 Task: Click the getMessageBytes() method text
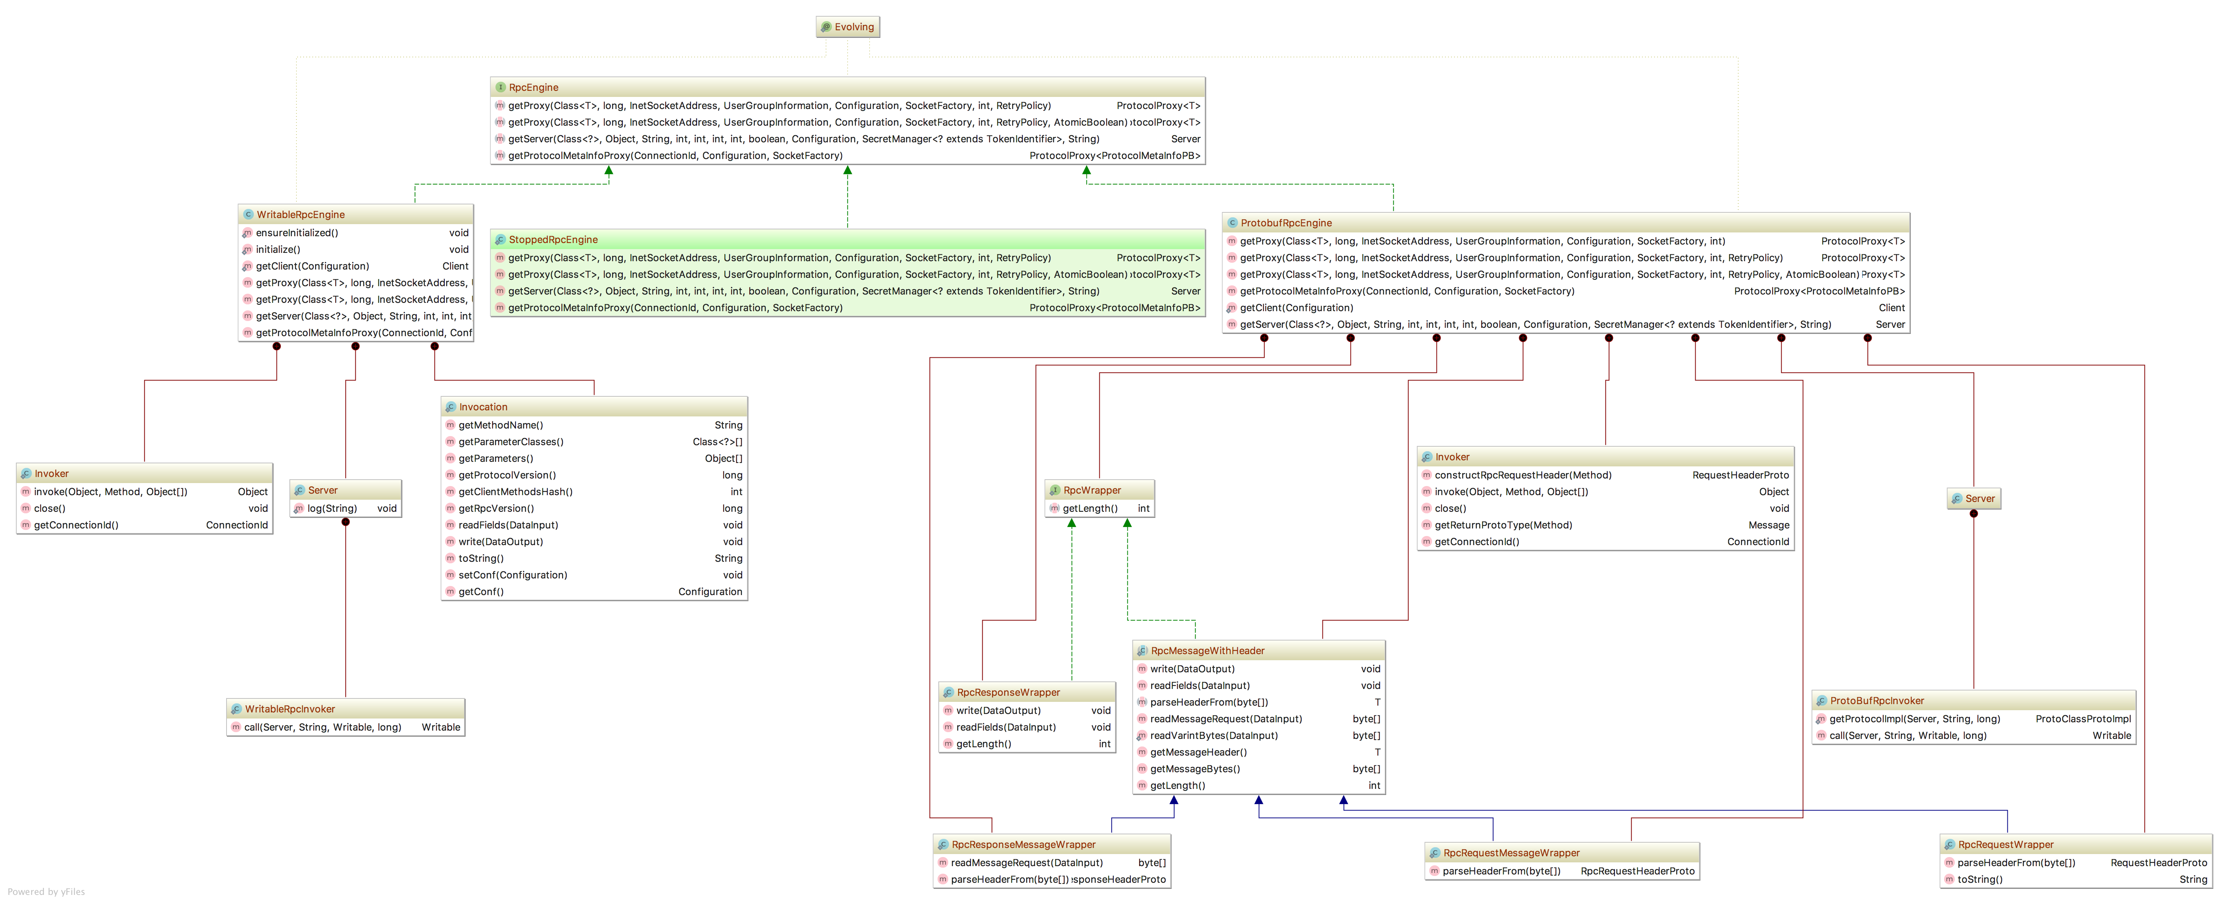1195,769
